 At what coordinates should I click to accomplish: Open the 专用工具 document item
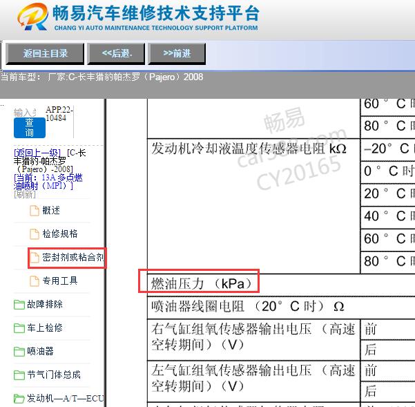(60, 281)
